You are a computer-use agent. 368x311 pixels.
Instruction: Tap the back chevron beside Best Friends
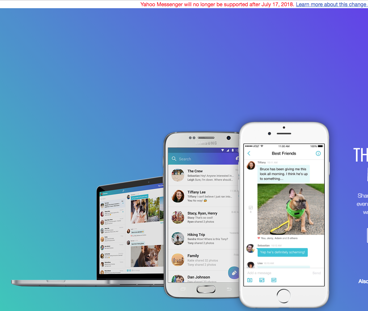click(249, 153)
